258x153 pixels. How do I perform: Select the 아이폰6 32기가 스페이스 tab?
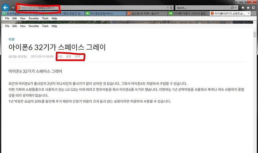coord(230,14)
